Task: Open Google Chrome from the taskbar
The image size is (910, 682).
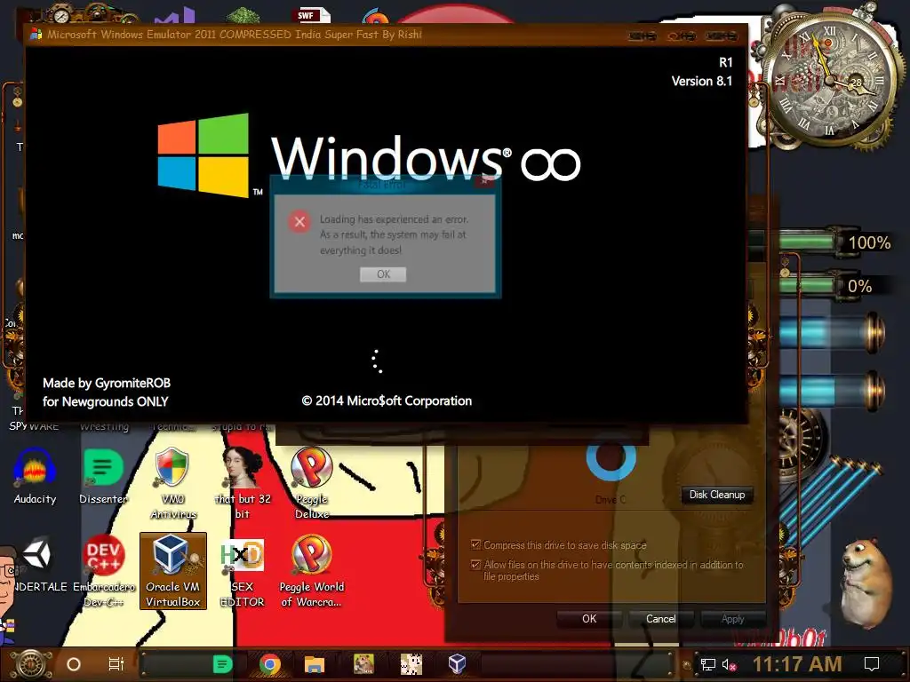Action: [x=270, y=664]
